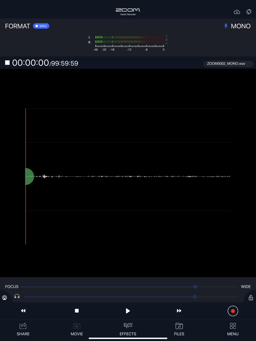Viewport: 256px width, 341px height.
Task: Toggle the lock icon
Action: (x=251, y=298)
